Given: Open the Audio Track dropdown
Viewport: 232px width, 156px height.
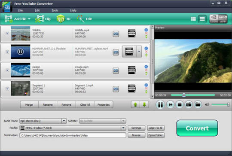Looking at the screenshot, I should pyautogui.click(x=64, y=121).
